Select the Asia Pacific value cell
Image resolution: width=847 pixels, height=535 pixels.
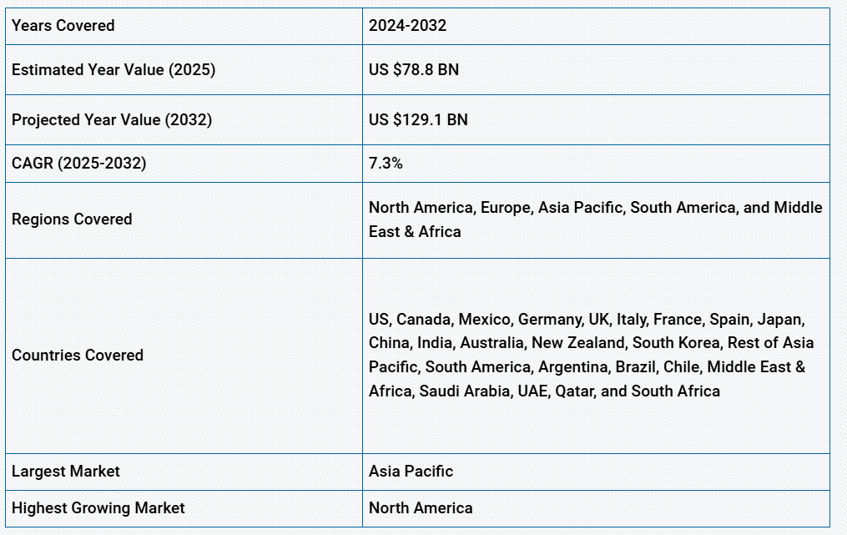click(596, 472)
